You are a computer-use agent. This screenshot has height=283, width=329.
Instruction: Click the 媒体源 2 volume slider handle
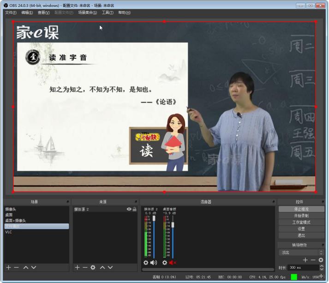coord(154,218)
